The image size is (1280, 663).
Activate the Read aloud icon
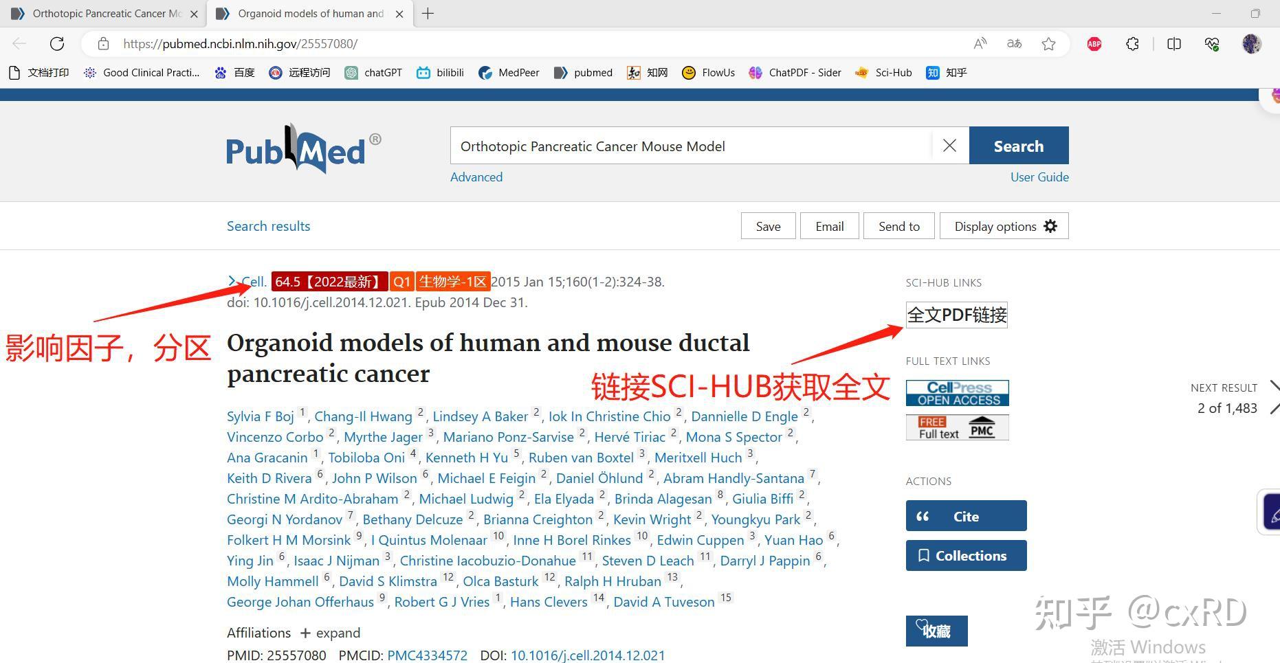tap(980, 43)
